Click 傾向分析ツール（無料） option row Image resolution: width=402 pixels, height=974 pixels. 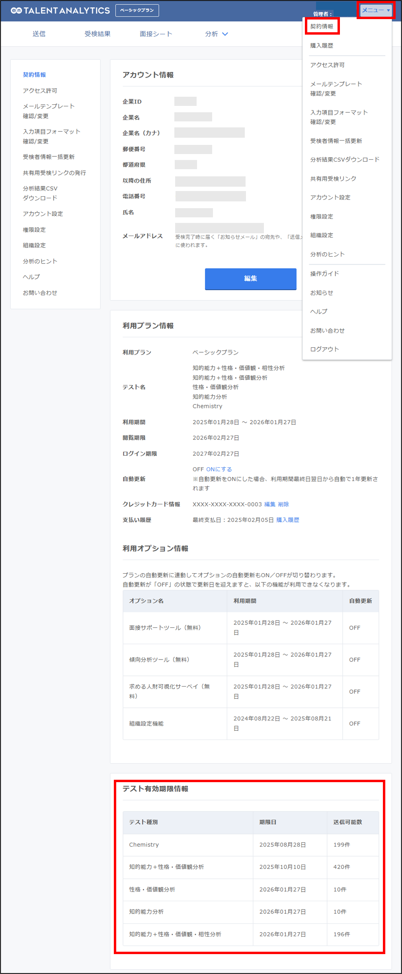(x=251, y=660)
